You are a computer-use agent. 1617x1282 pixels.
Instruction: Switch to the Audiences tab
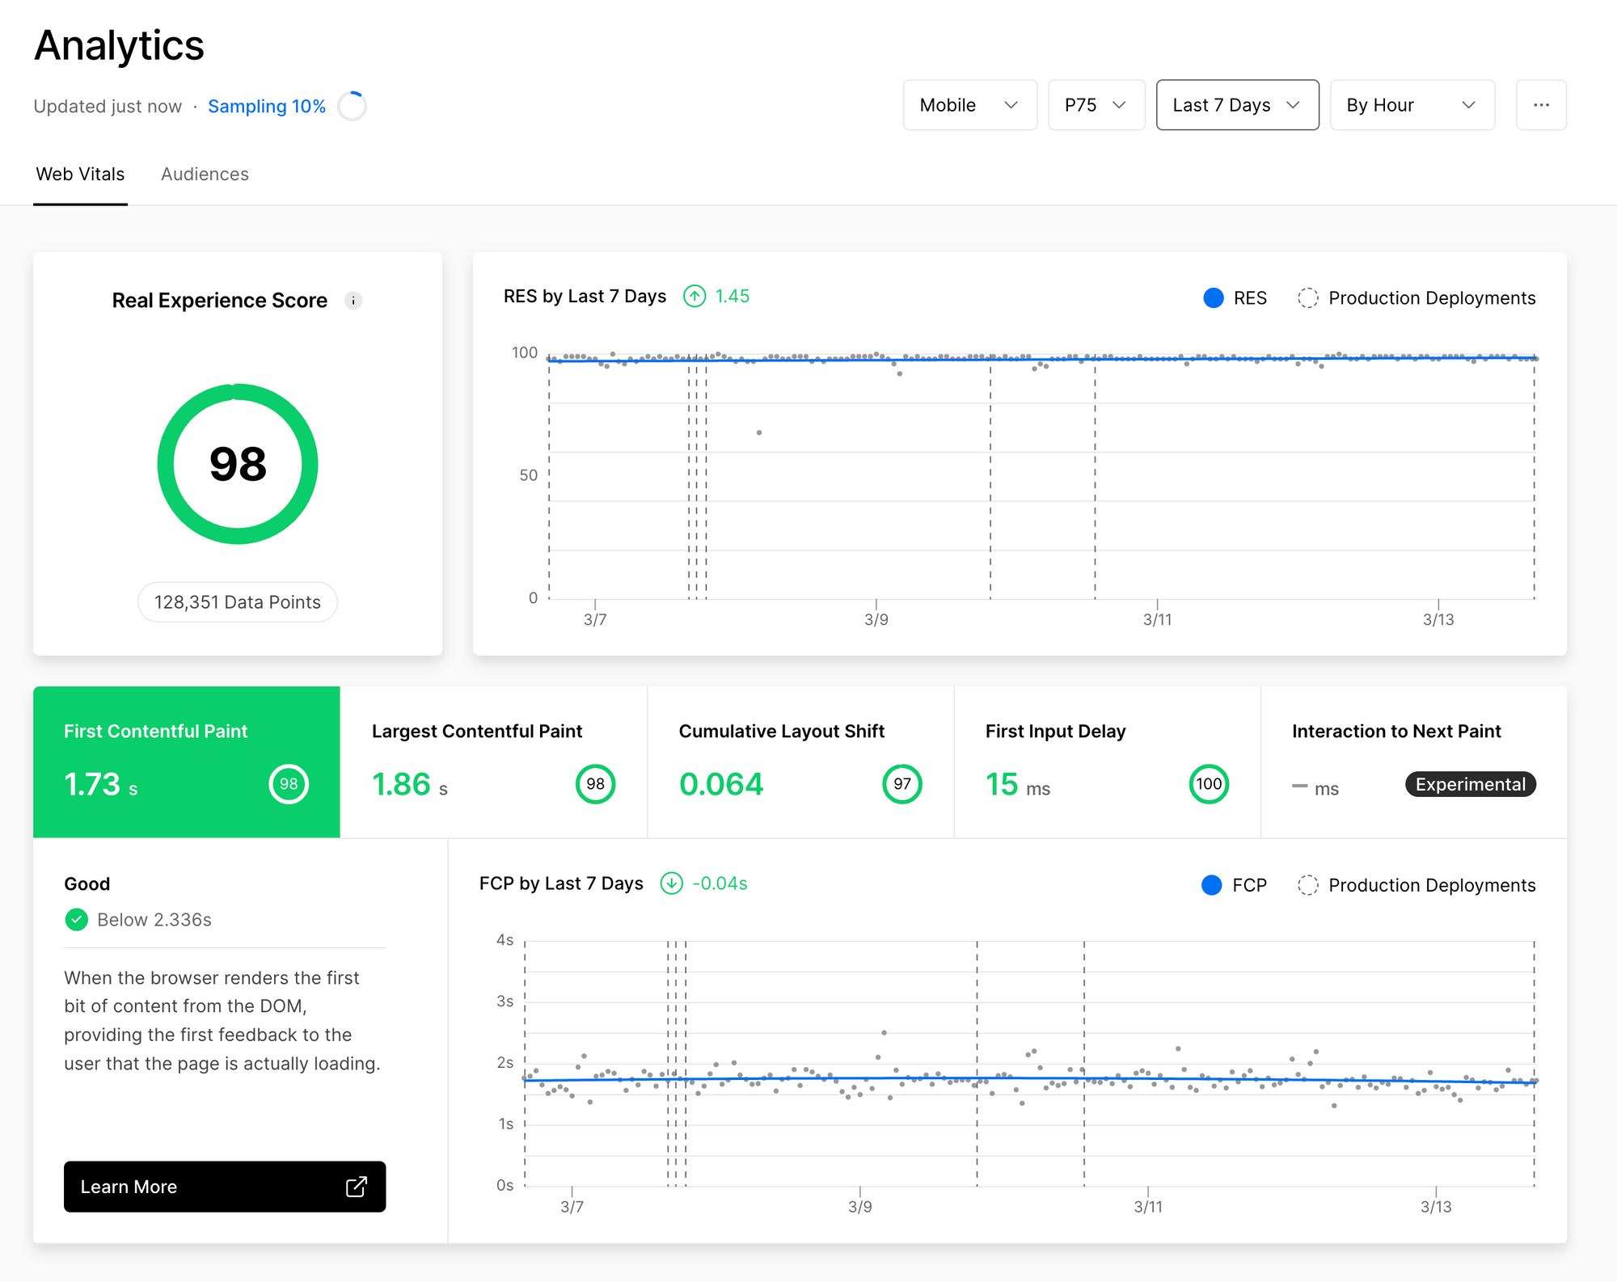(x=205, y=174)
